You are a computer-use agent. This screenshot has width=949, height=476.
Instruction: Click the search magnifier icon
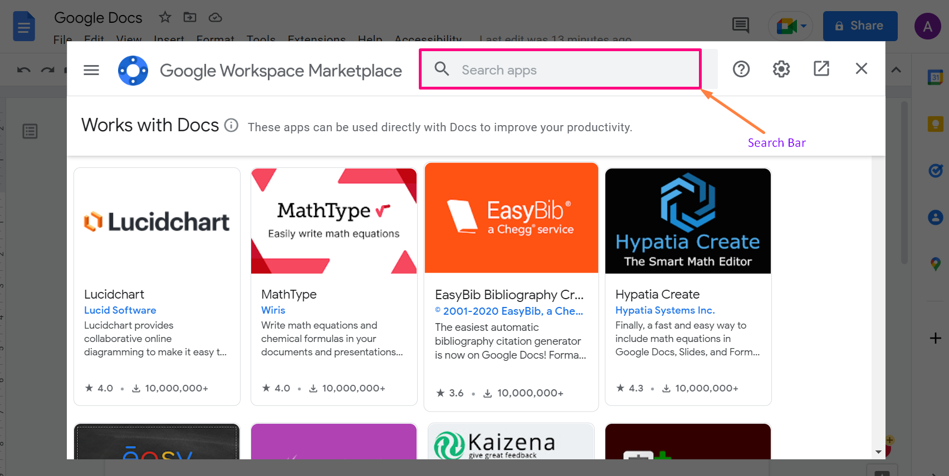point(442,69)
